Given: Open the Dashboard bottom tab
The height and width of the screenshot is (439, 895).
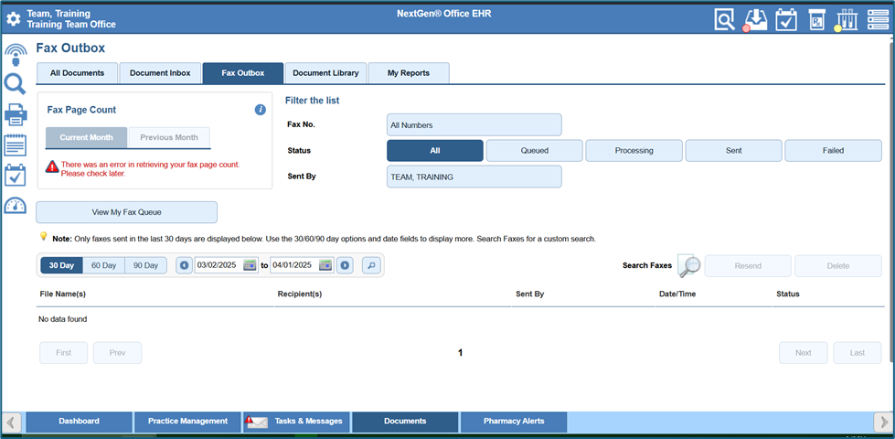Looking at the screenshot, I should point(79,422).
